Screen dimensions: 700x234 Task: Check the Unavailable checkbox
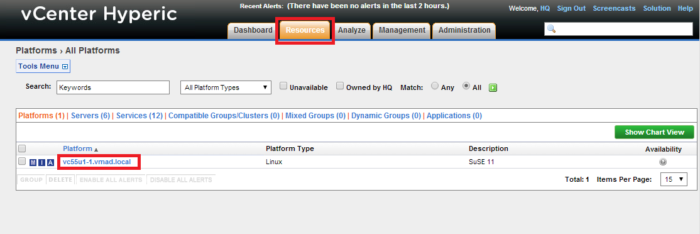point(283,86)
